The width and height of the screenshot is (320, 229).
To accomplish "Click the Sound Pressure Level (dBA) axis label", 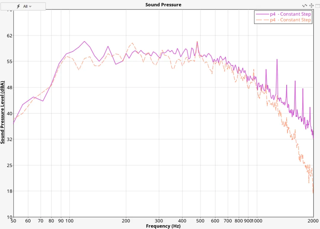I will (3, 112).
